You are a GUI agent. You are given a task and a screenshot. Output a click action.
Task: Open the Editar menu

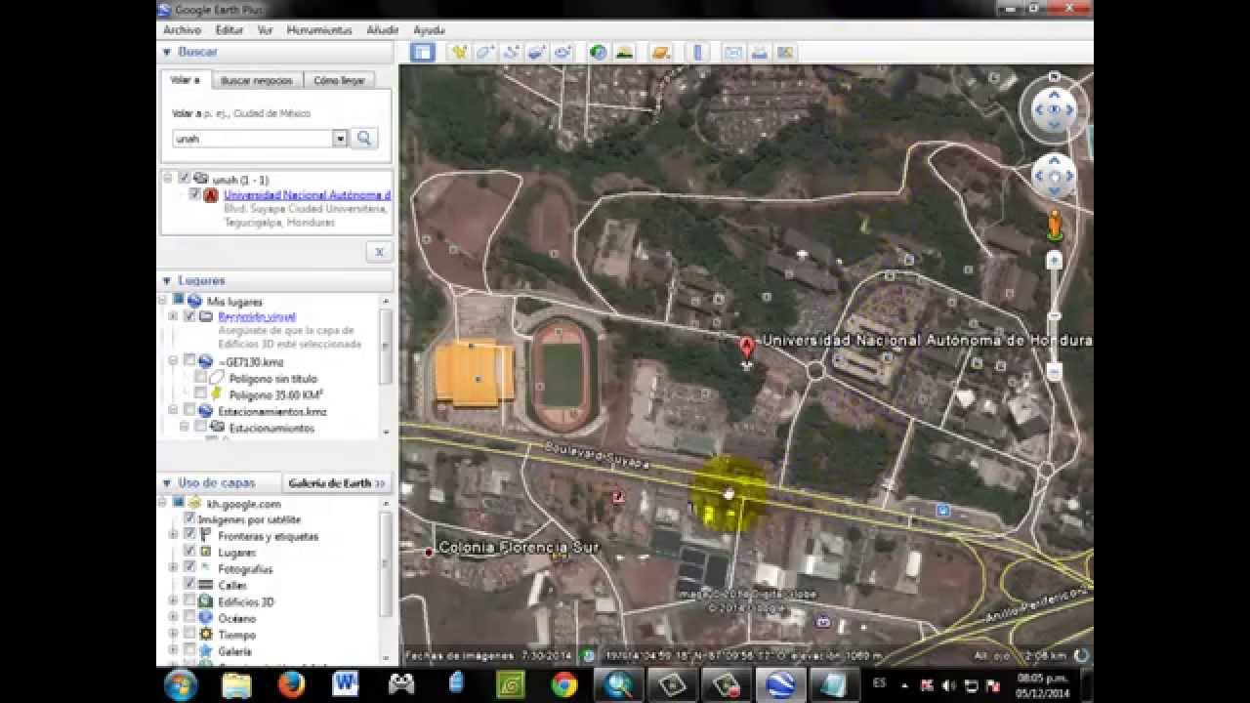pyautogui.click(x=229, y=30)
